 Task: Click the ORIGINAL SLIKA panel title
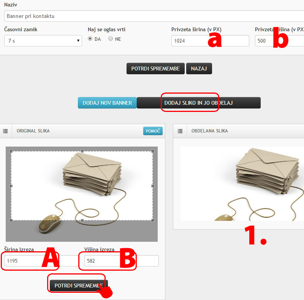coord(33,131)
